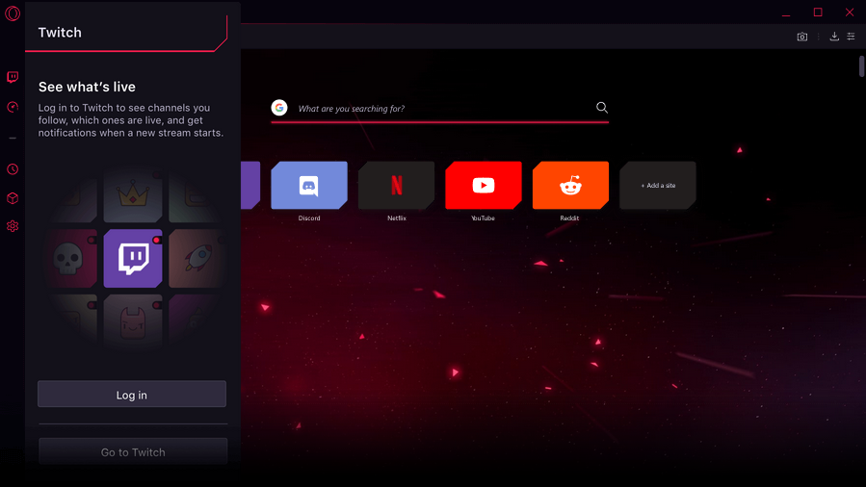
Task: Open Settings gear icon in sidebar
Action: [13, 226]
